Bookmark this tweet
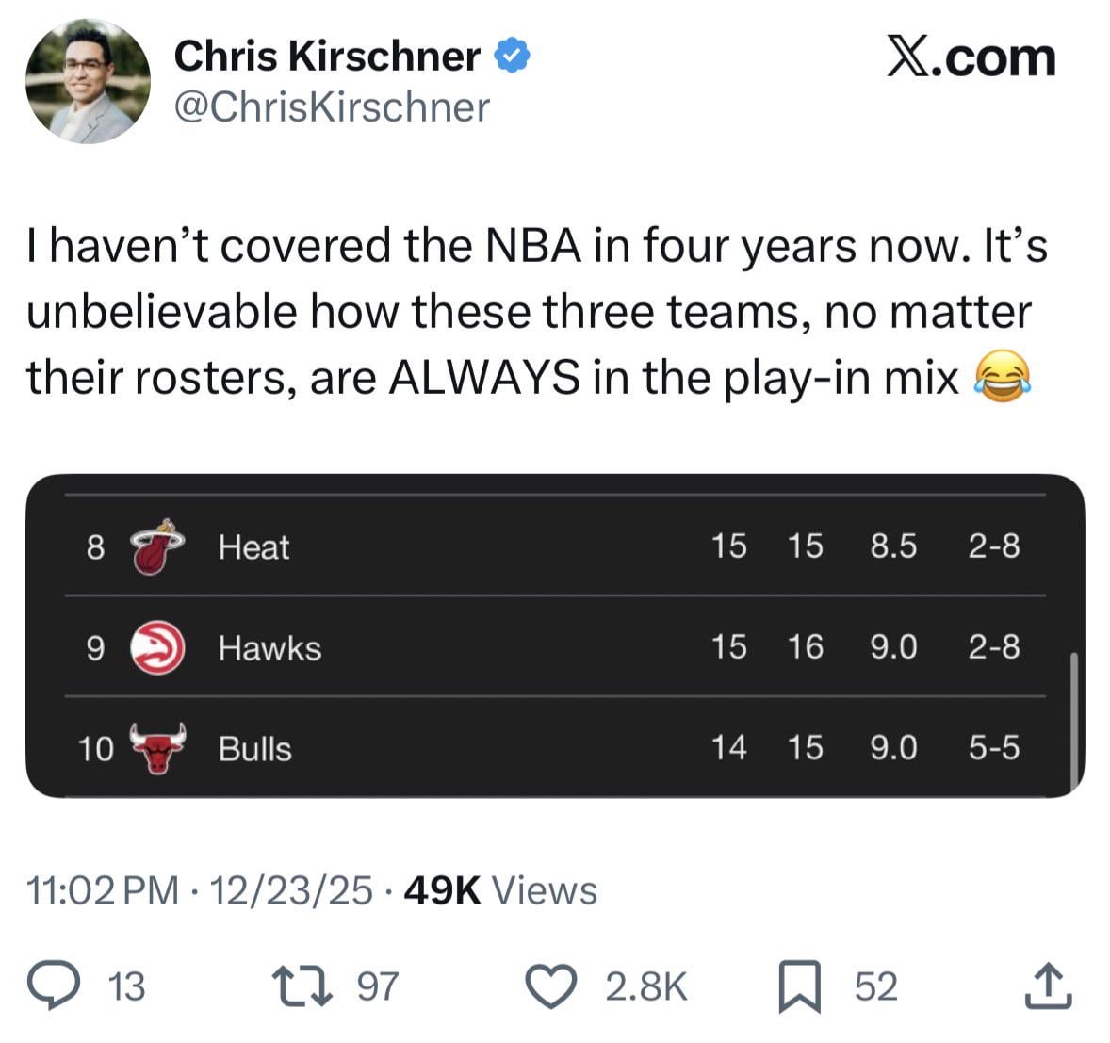Image resolution: width=1110 pixels, height=1043 pixels. 800,986
